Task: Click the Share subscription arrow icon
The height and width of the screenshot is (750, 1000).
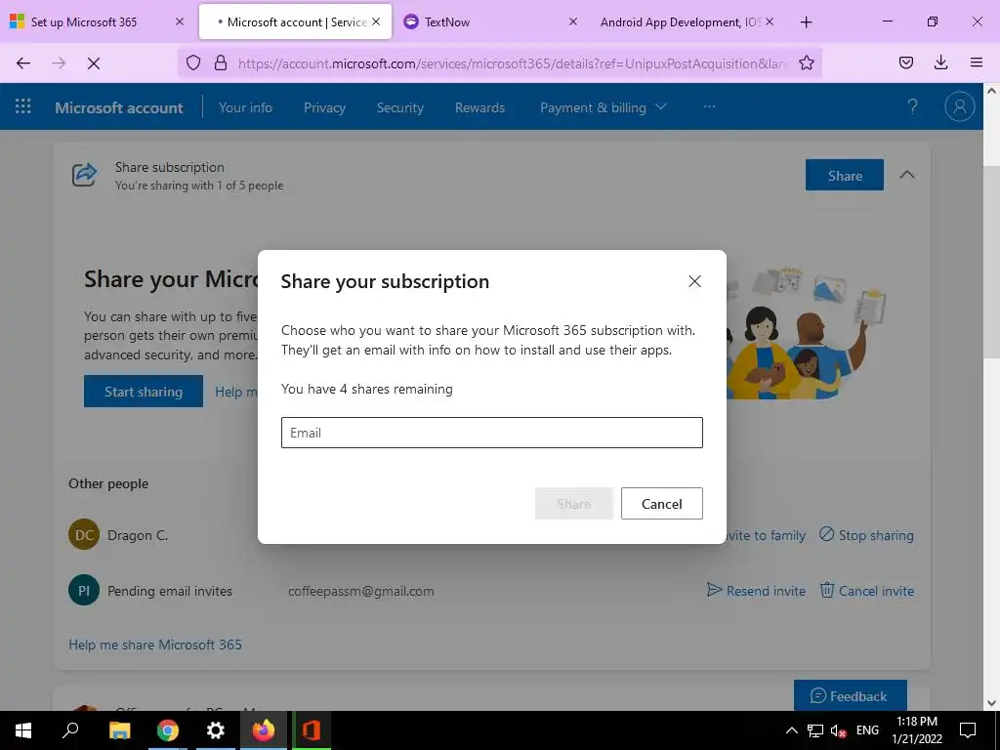Action: pyautogui.click(x=84, y=175)
